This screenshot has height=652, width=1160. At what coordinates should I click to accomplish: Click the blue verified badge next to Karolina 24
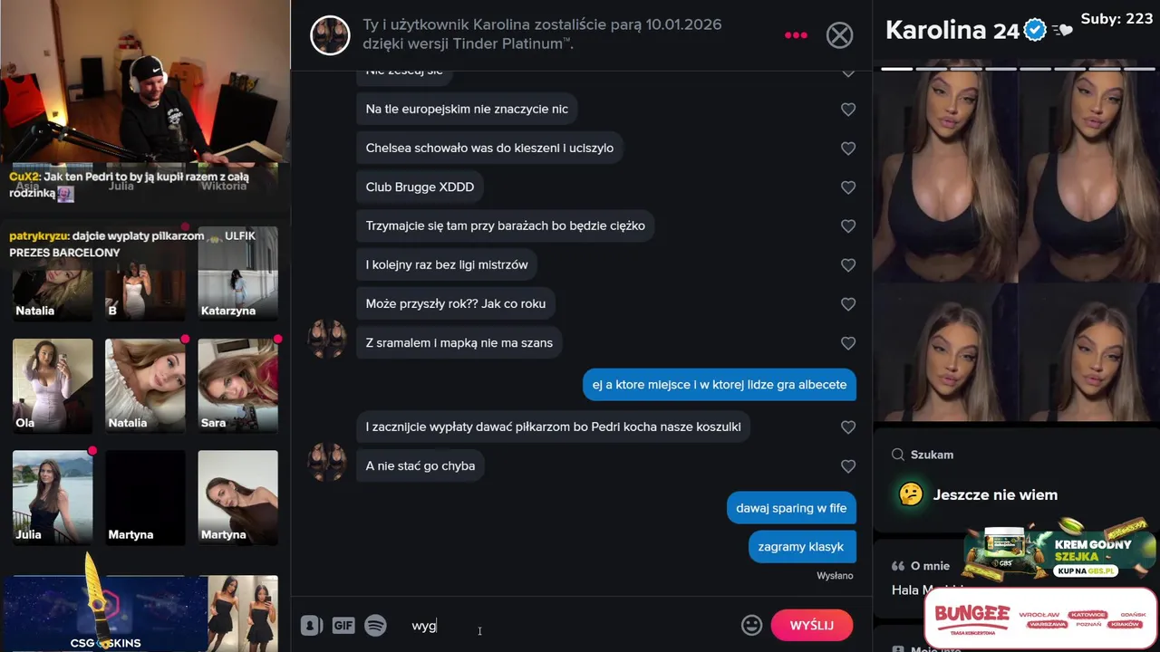(x=1035, y=30)
